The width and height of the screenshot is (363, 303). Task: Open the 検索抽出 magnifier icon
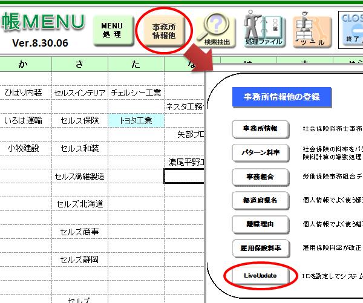pyautogui.click(x=215, y=30)
